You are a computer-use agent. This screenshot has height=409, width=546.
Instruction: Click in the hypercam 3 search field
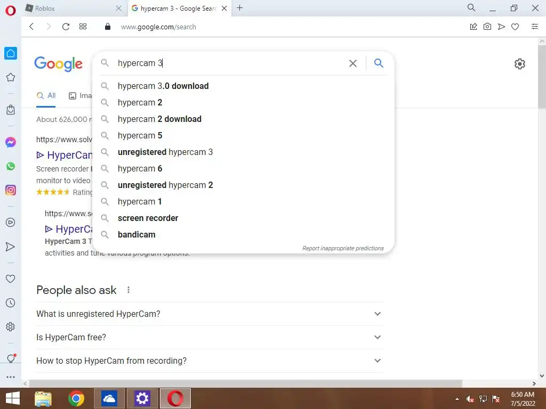tap(230, 63)
